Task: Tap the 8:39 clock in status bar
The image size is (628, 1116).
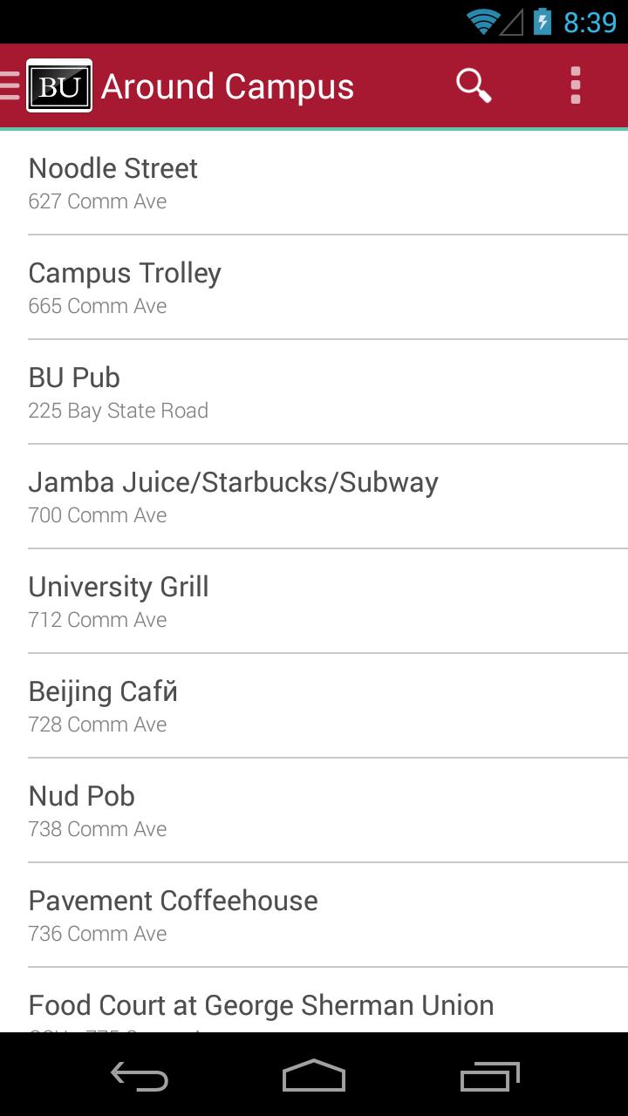Action: [590, 22]
